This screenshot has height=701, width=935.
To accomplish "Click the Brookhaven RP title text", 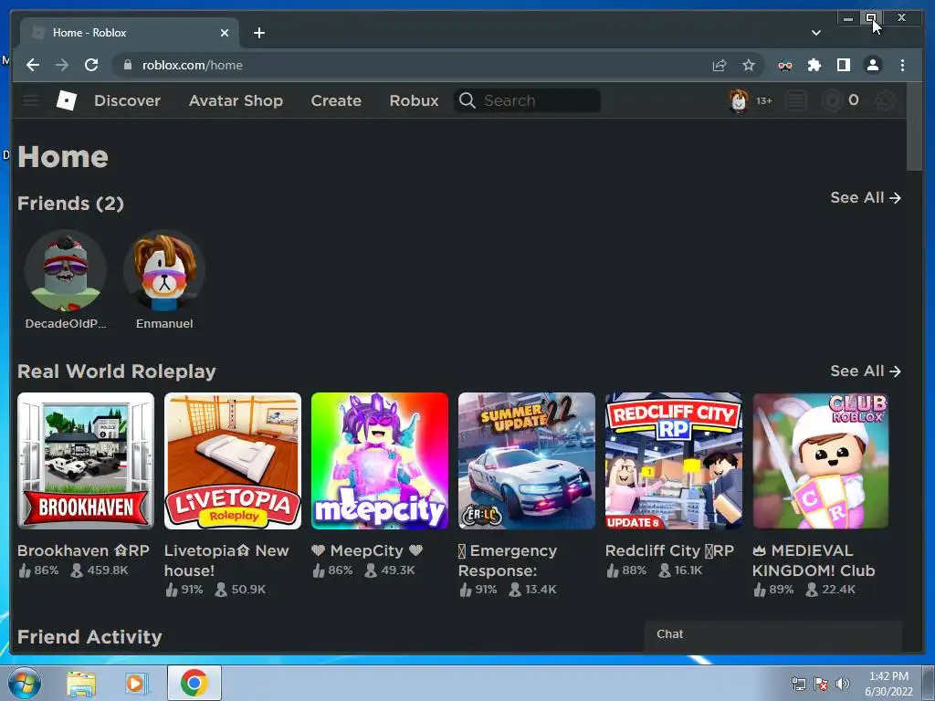I will tap(83, 550).
